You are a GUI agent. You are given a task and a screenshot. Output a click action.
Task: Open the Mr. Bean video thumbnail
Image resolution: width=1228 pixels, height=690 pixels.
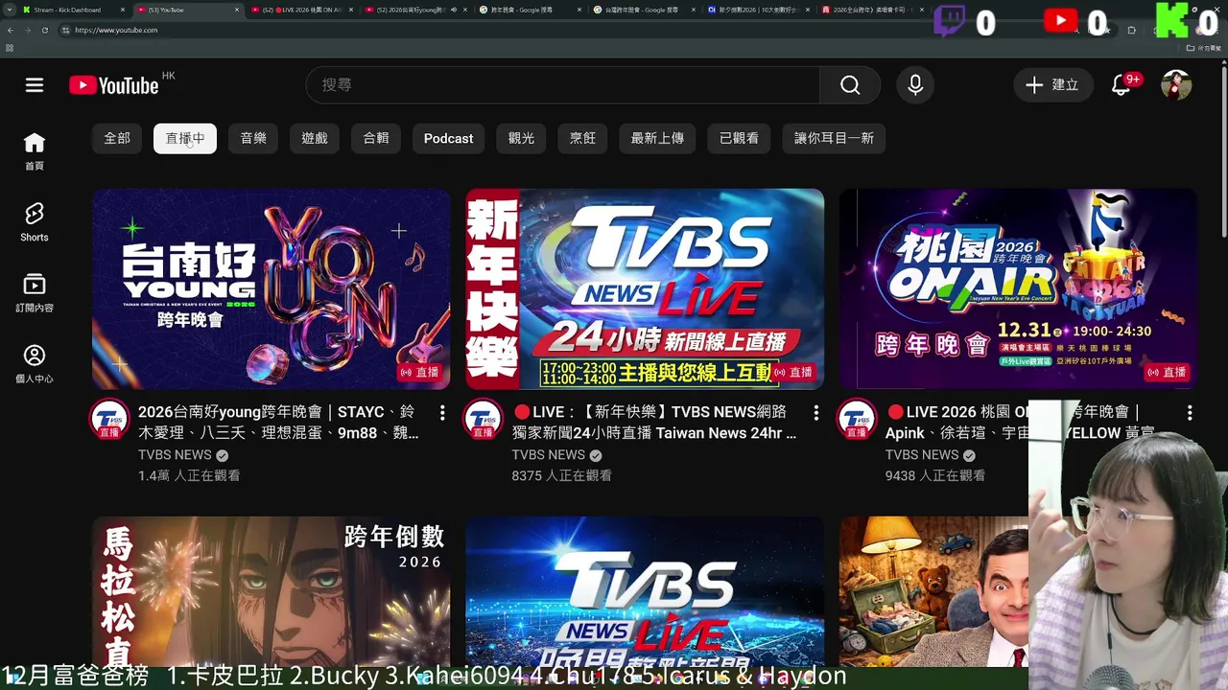933,591
